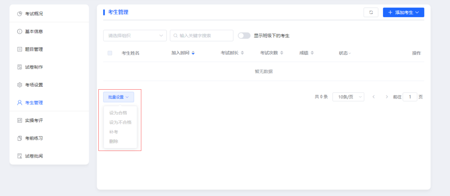Click the 基本信息 info icon
This screenshot has width=450, height=196.
pos(20,32)
